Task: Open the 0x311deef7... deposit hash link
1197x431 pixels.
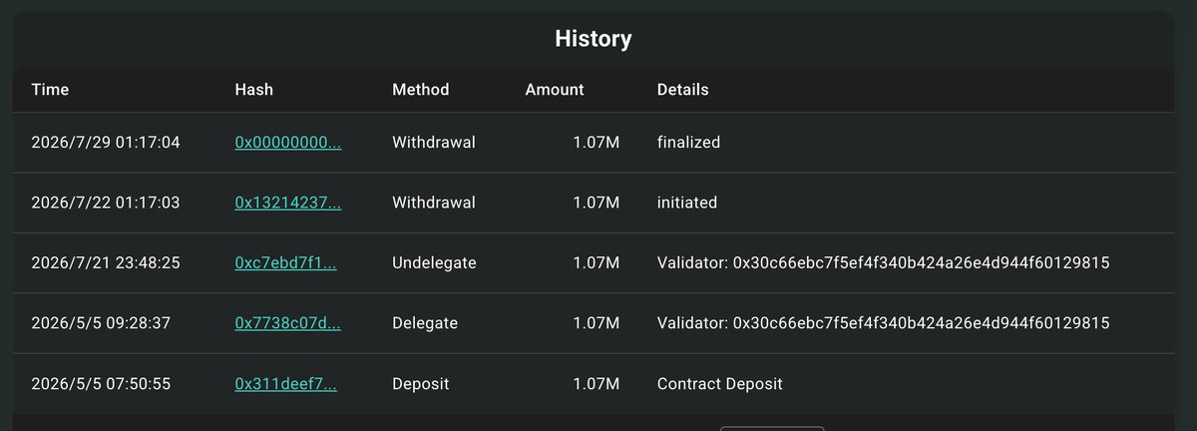Action: 285,384
